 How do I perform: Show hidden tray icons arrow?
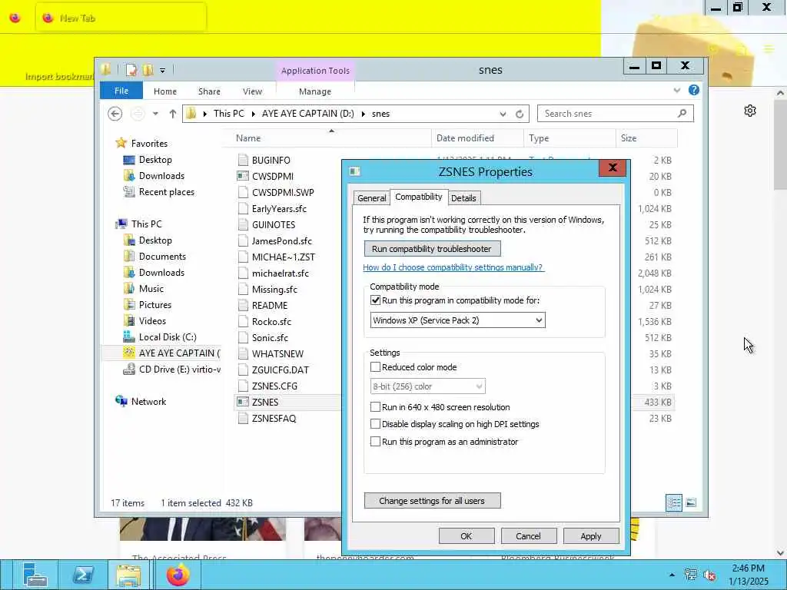tap(672, 575)
